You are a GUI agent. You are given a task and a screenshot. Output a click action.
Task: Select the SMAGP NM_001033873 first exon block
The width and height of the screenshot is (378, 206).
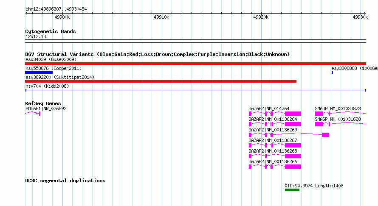[x=319, y=114]
